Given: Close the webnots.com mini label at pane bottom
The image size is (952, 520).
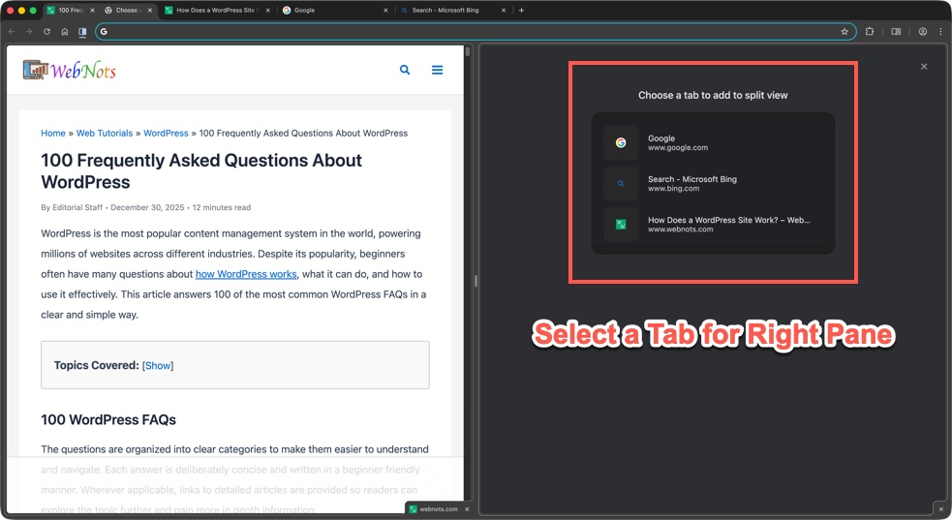Looking at the screenshot, I should (467, 509).
